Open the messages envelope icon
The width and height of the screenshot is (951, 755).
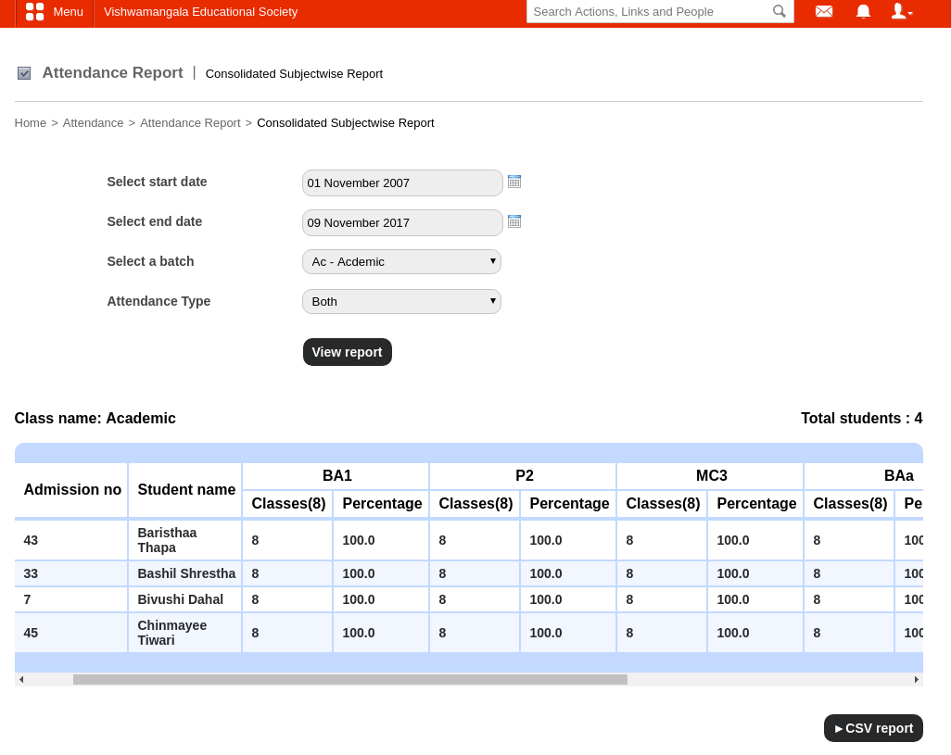[x=823, y=11]
